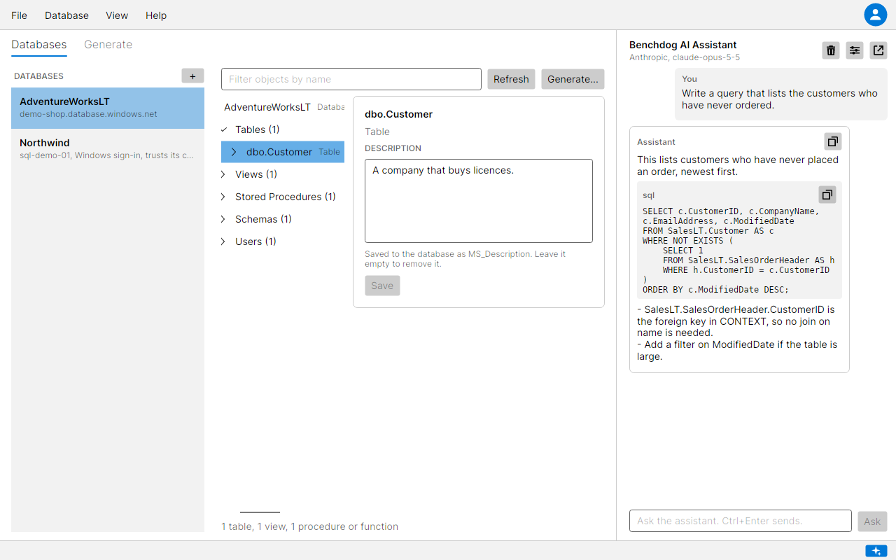Send the question with the Ask button
This screenshot has height=560, width=896.
(872, 521)
